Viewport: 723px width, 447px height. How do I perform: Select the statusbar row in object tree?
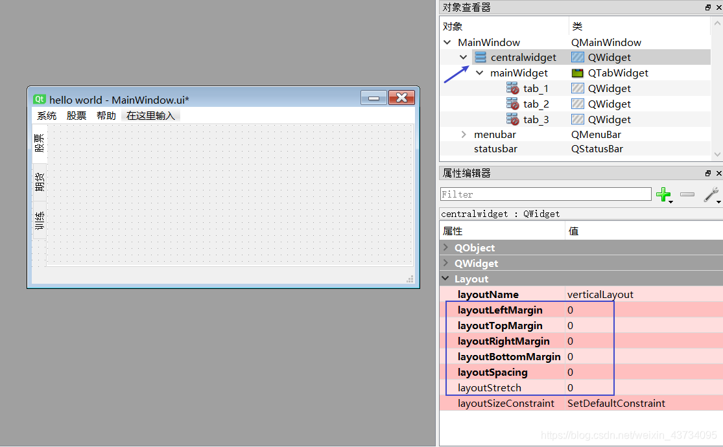575,149
